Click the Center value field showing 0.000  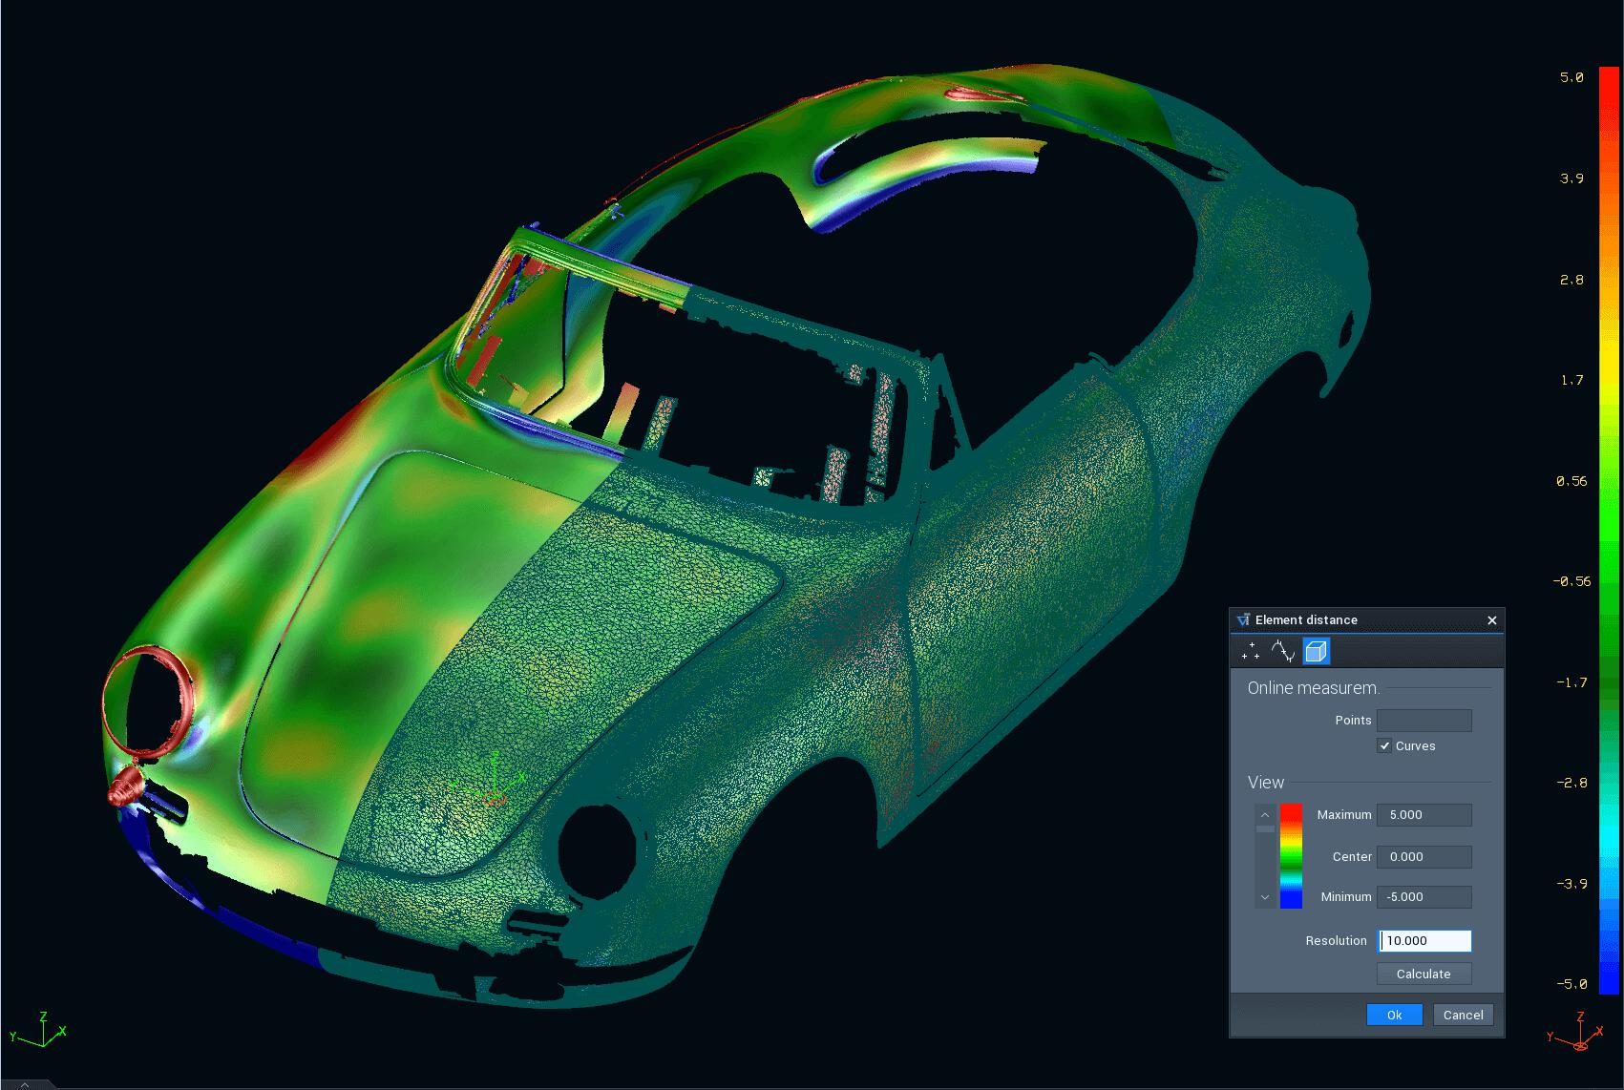click(x=1424, y=856)
